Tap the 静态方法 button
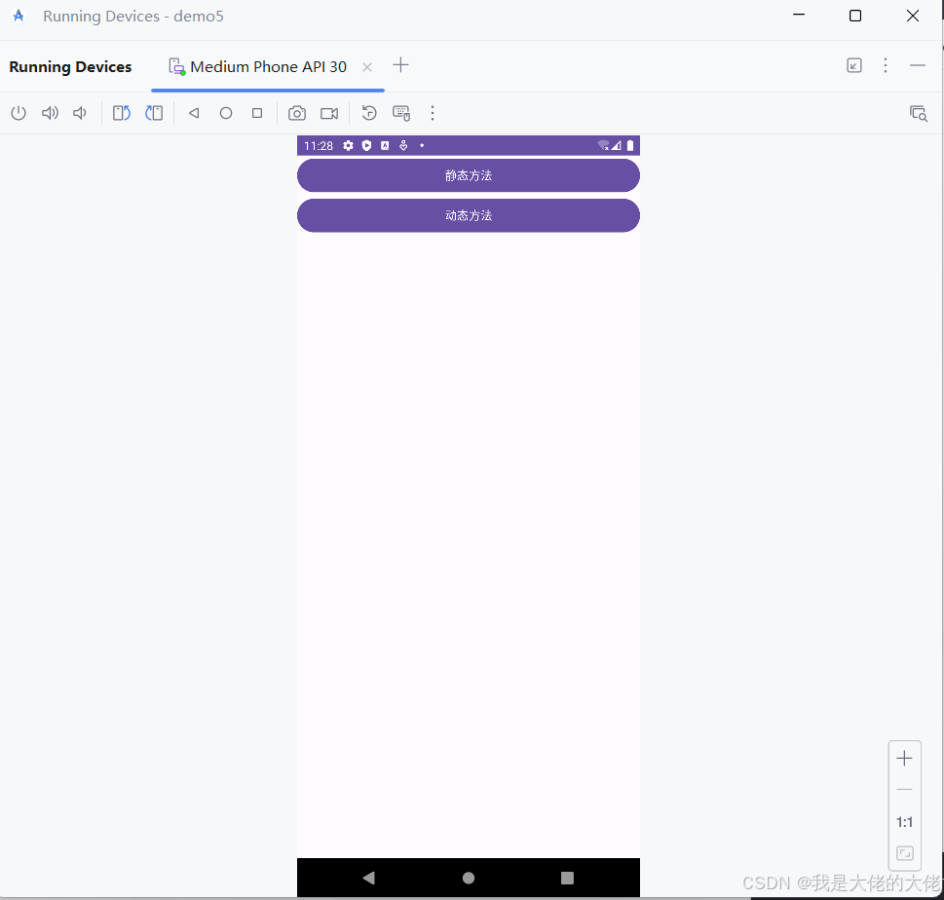The image size is (944, 900). [x=469, y=175]
